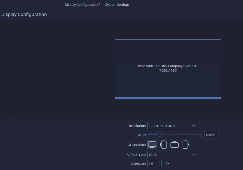The height and width of the screenshot is (170, 243).
Task: Select the landscape orientation icon
Action: [x=152, y=145]
